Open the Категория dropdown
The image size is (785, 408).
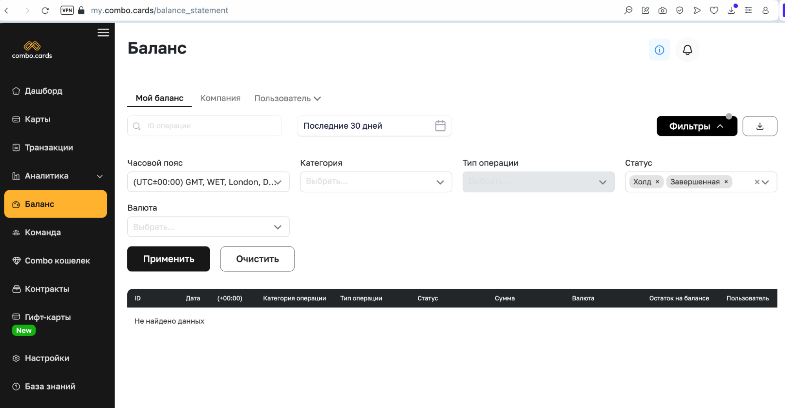(x=376, y=182)
